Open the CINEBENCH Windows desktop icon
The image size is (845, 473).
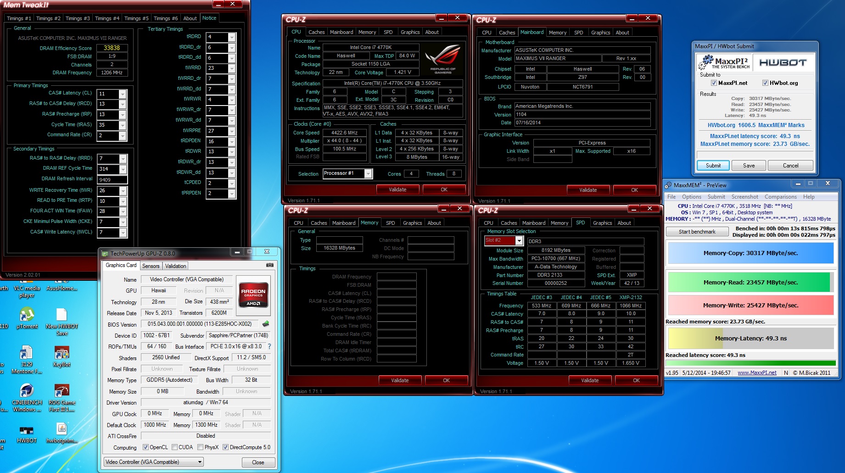coord(27,398)
